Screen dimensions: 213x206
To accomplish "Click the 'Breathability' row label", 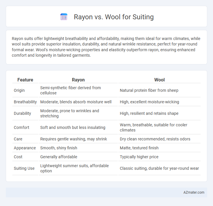I will (25, 102).
